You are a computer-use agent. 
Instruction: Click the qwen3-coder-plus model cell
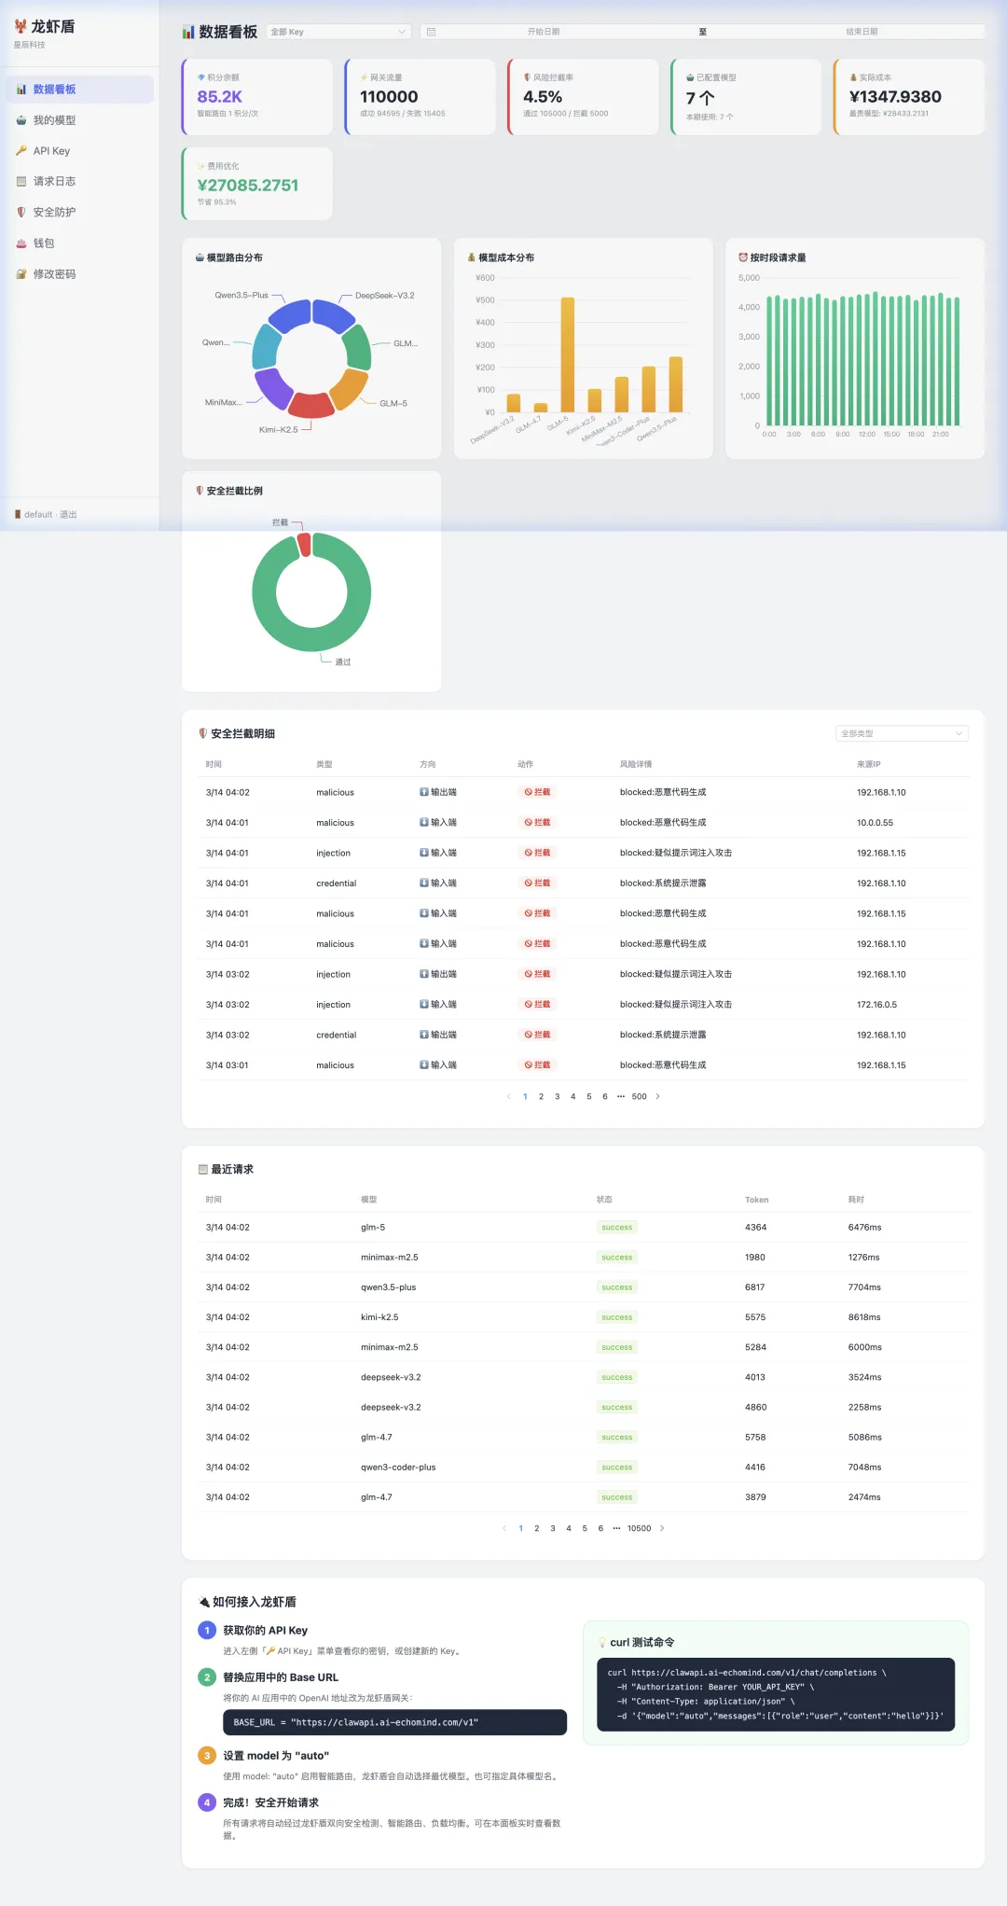pyautogui.click(x=398, y=1468)
